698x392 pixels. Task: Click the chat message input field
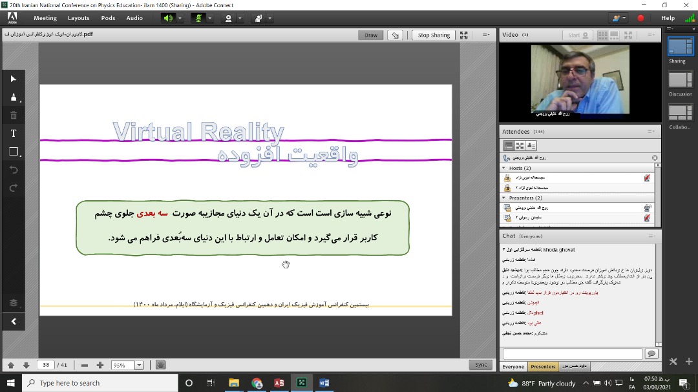(573, 354)
